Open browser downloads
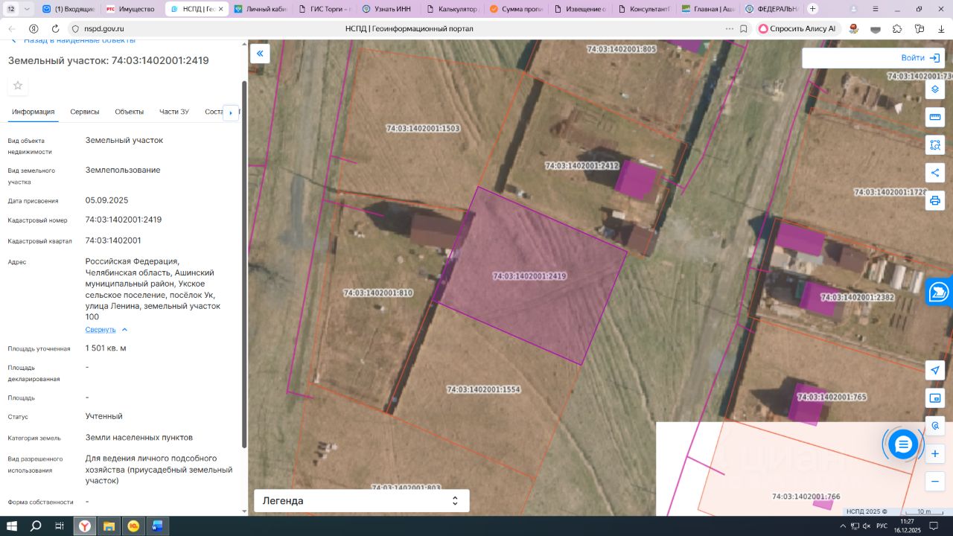The height and width of the screenshot is (536, 953). (941, 28)
